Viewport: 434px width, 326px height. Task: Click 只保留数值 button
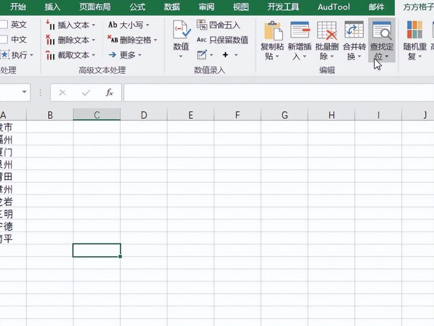coord(222,40)
